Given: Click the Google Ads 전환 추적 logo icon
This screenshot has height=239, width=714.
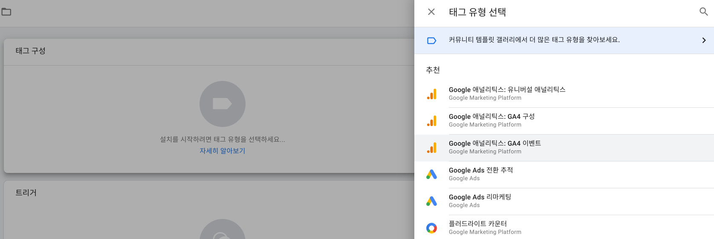Looking at the screenshot, I should pyautogui.click(x=431, y=174).
